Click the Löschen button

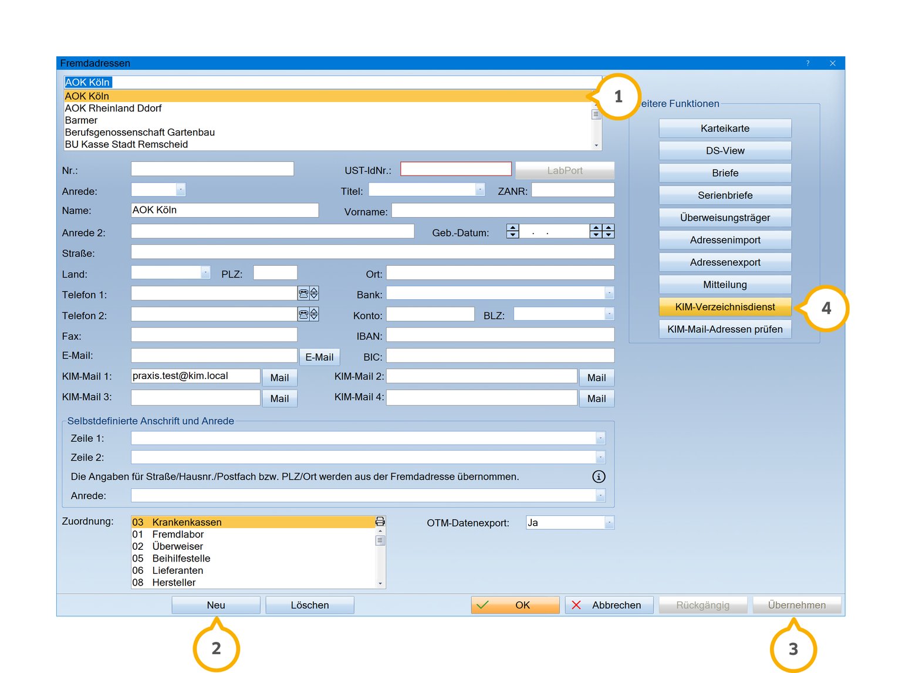click(310, 605)
